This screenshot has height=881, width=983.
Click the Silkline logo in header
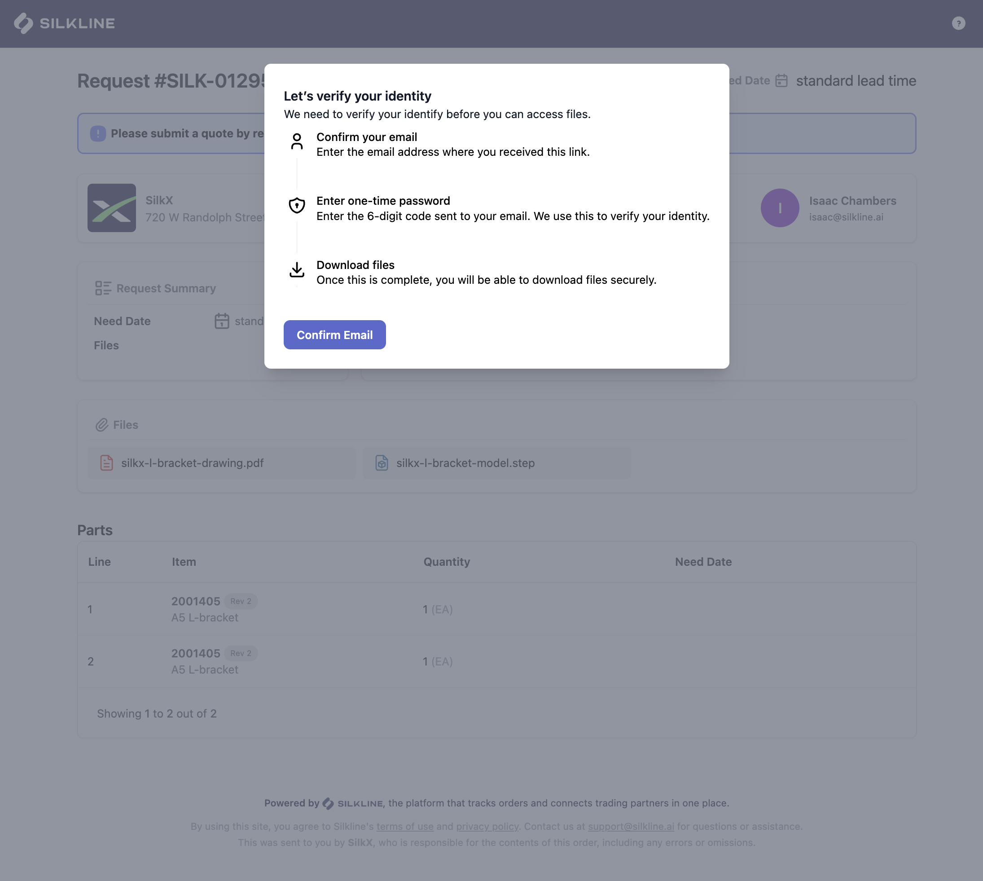(64, 23)
